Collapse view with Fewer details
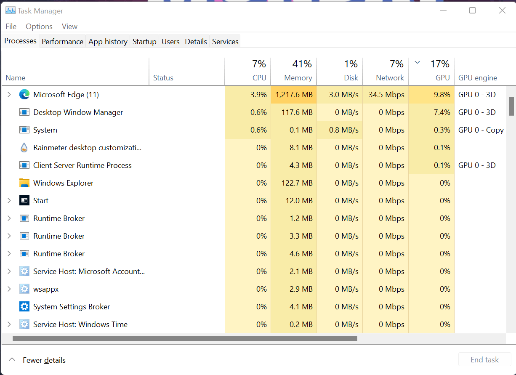The height and width of the screenshot is (375, 516). 38,360
